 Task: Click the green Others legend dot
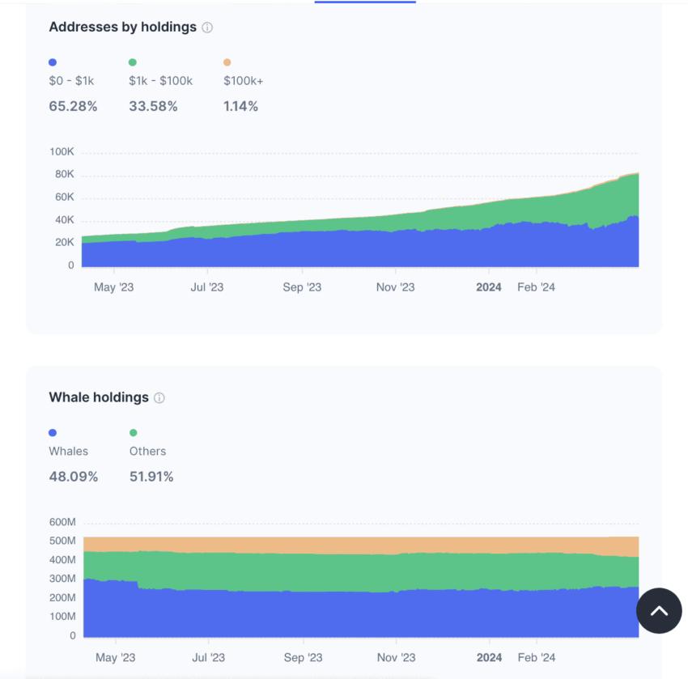[132, 431]
